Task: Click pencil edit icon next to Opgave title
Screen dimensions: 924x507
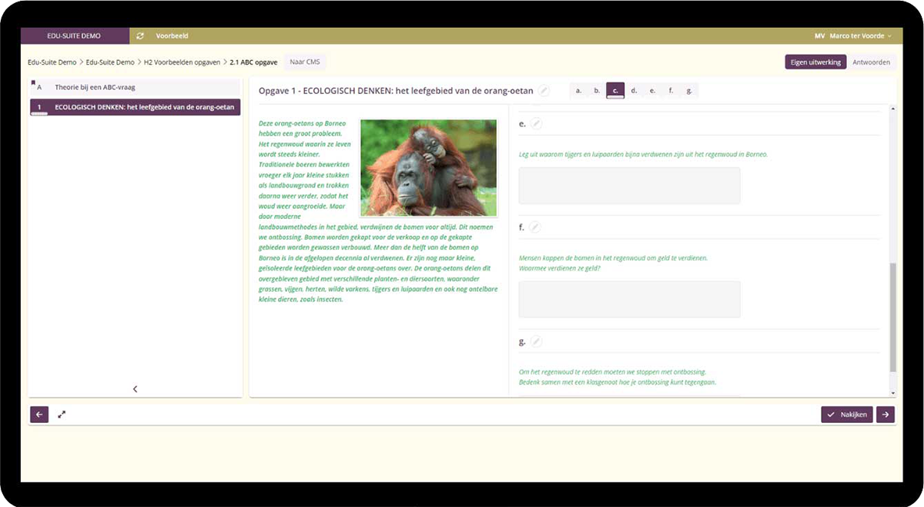Action: [x=544, y=91]
